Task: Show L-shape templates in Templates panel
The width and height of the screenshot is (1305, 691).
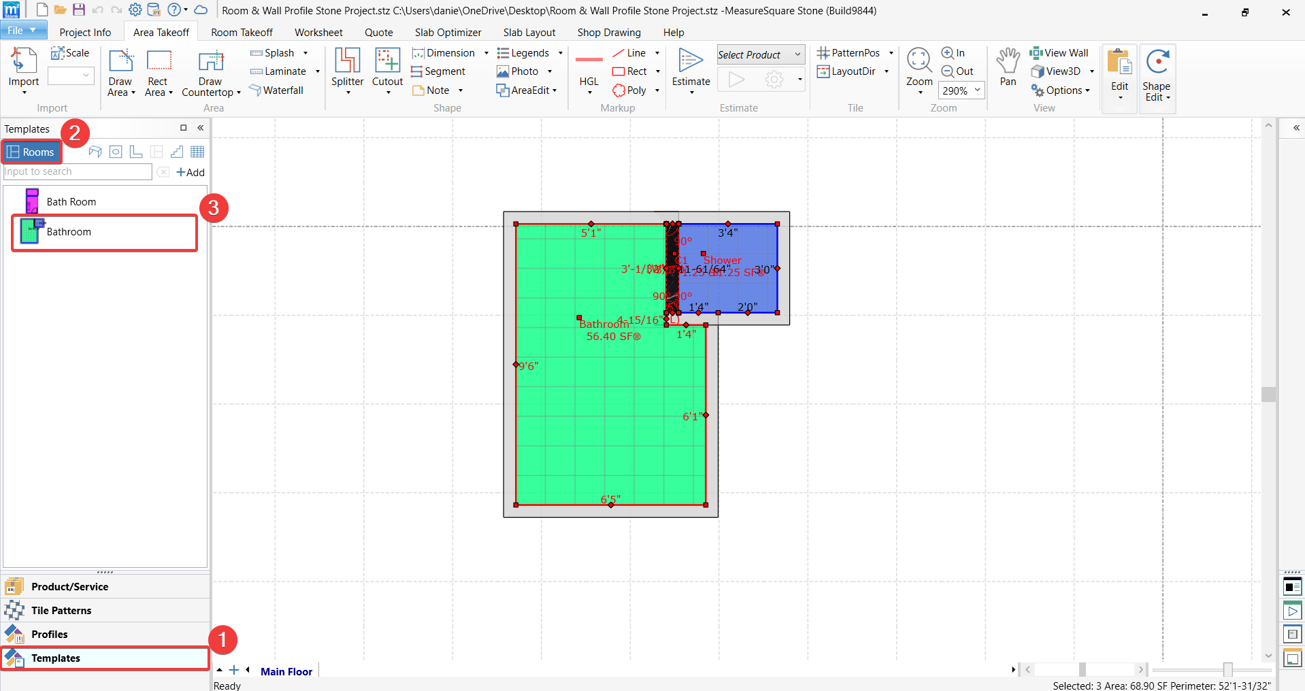Action: click(x=136, y=152)
